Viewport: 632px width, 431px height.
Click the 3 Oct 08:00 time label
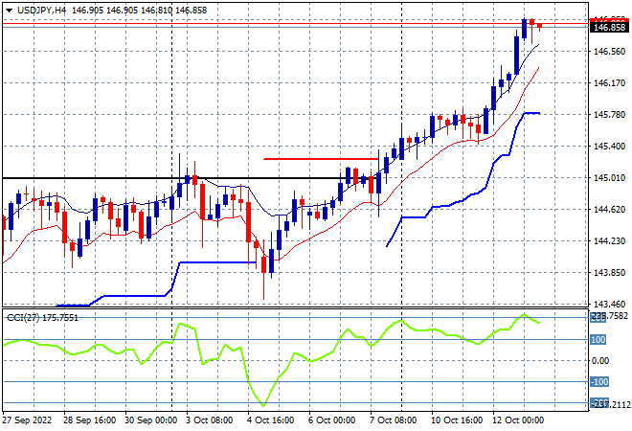pos(209,420)
